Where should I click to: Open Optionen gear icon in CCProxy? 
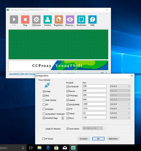[36, 19]
